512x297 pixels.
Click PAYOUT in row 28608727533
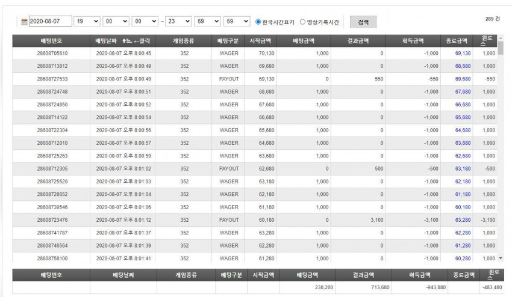[x=229, y=79]
